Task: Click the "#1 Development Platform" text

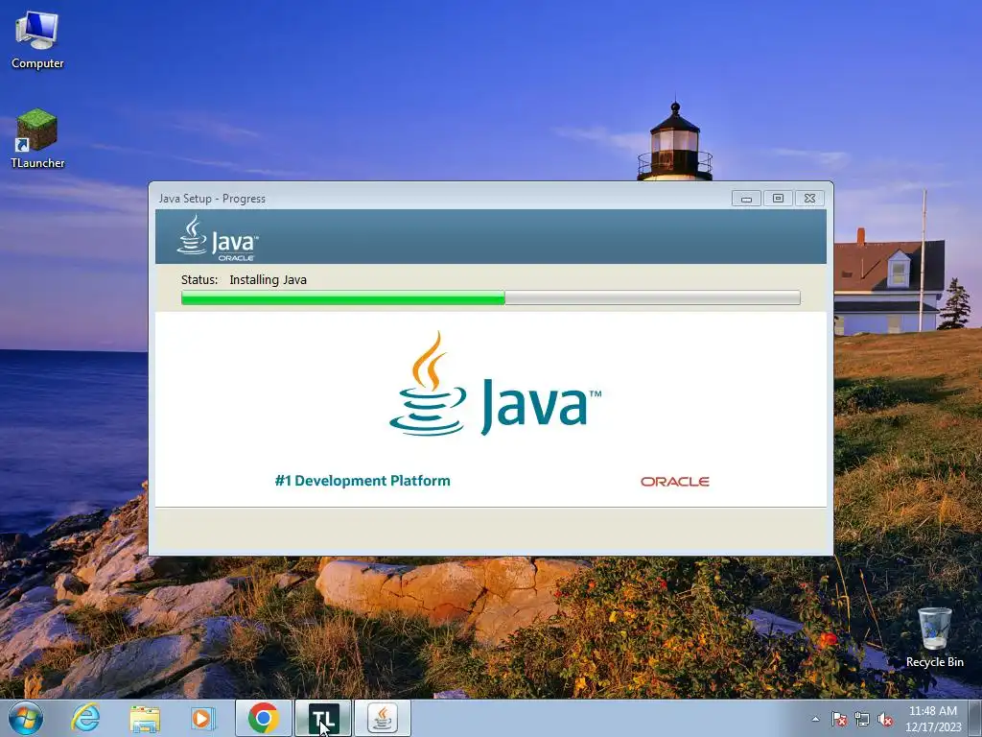Action: 362,481
